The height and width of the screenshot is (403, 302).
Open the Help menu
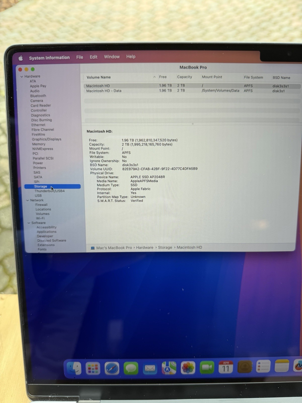pos(131,57)
